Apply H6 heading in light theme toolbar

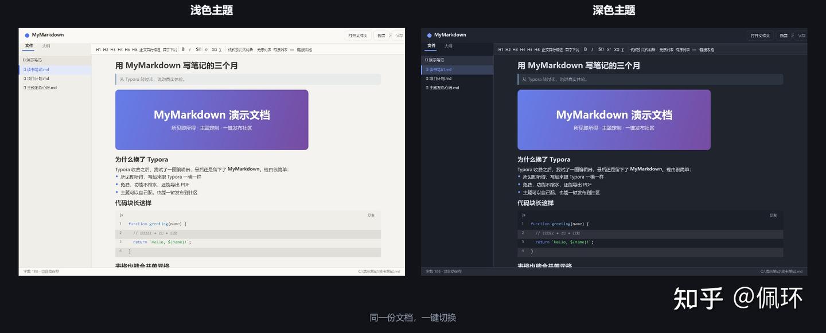click(135, 50)
